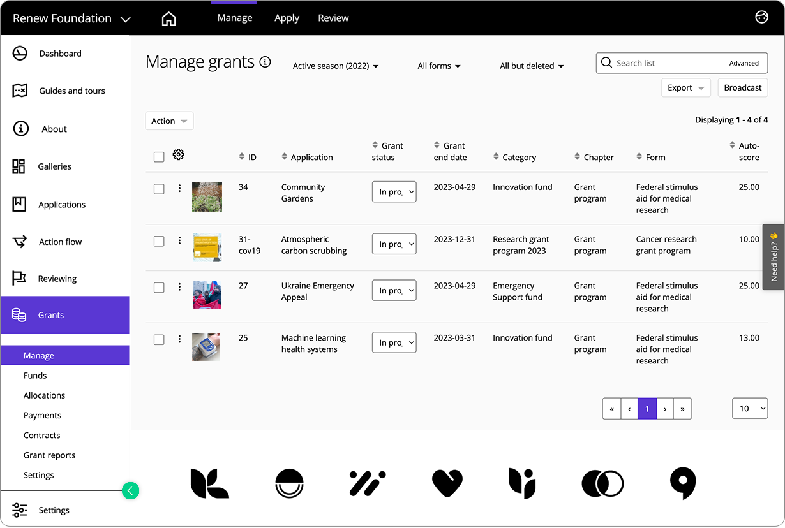
Task: Switch to the Apply tab
Action: pyautogui.click(x=287, y=18)
